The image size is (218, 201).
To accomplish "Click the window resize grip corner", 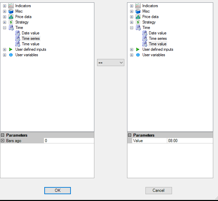I will coord(217,198).
